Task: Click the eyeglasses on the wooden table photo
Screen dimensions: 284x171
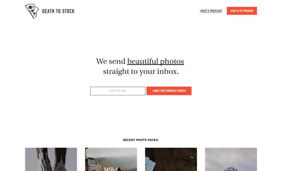Action: tap(188, 159)
